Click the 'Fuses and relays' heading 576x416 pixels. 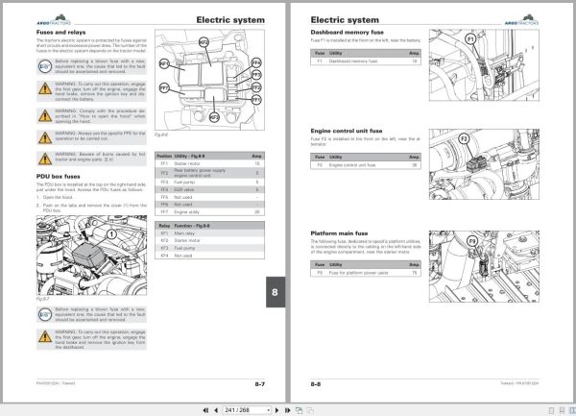(61, 33)
